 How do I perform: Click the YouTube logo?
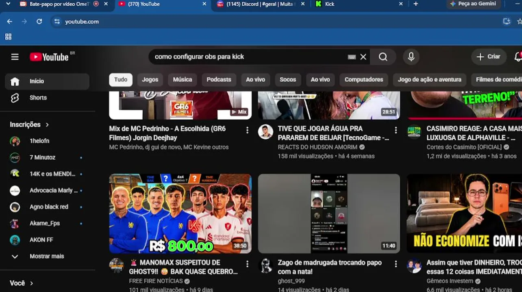coord(49,57)
